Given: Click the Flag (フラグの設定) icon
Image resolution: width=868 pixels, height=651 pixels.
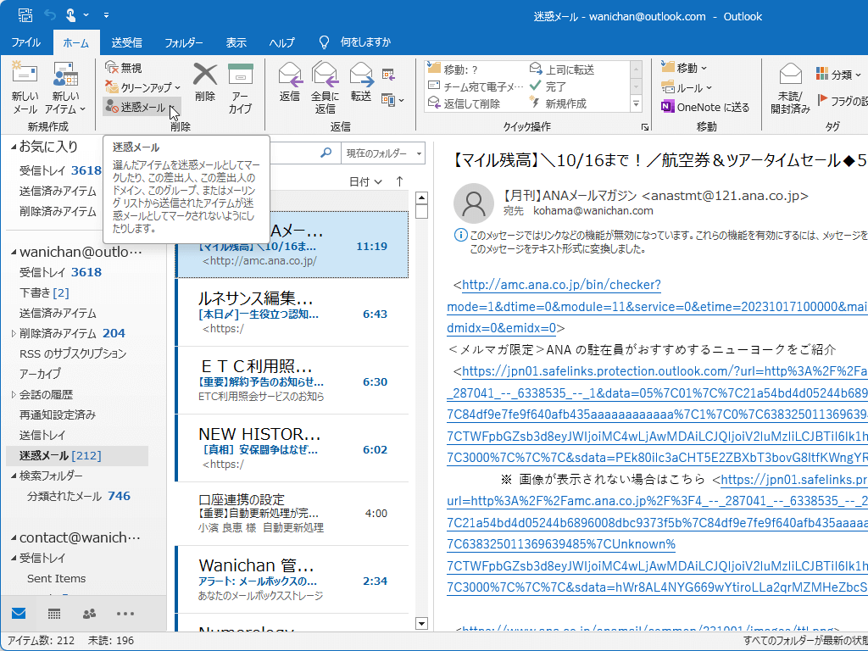Looking at the screenshot, I should tap(822, 101).
